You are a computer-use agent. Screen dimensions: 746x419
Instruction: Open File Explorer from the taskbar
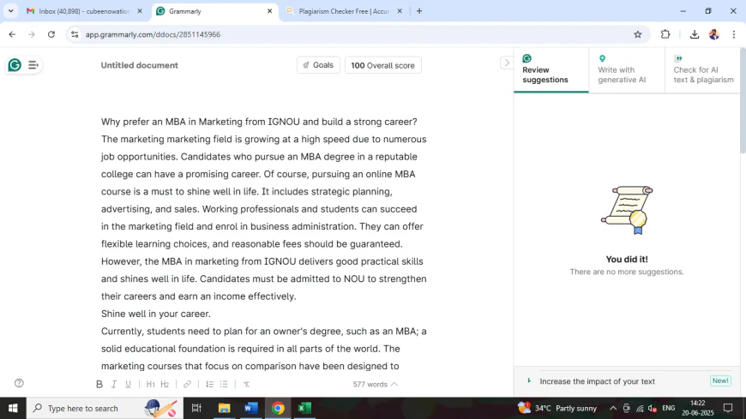(224, 408)
